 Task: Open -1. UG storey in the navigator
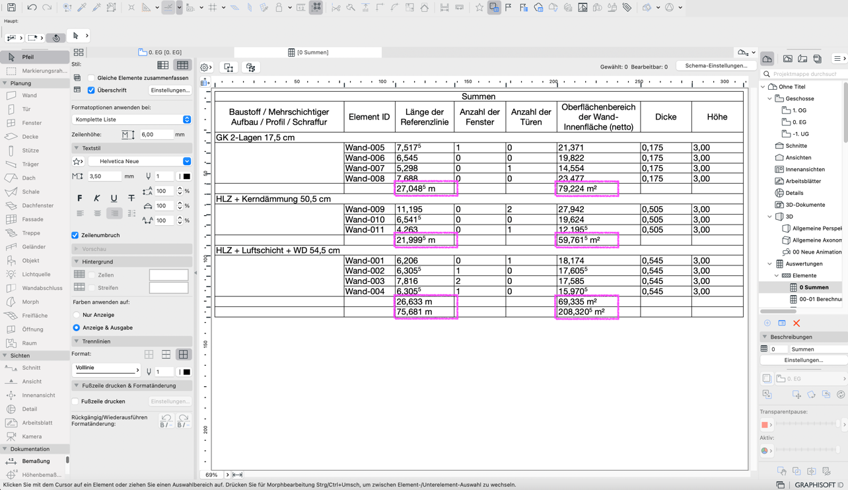pyautogui.click(x=800, y=134)
